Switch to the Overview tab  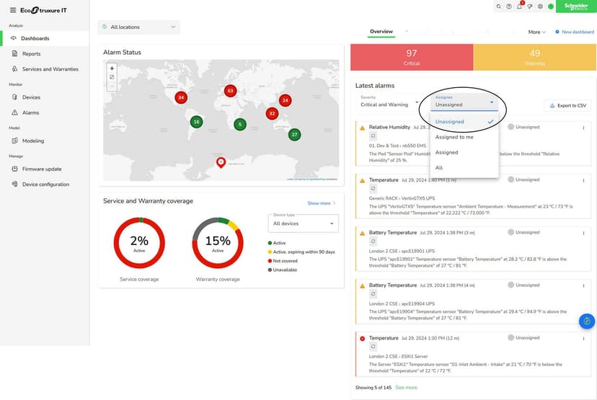pos(381,32)
